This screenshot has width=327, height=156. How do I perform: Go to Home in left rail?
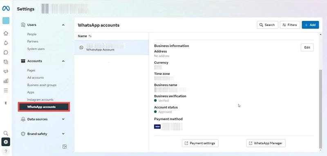6,33
